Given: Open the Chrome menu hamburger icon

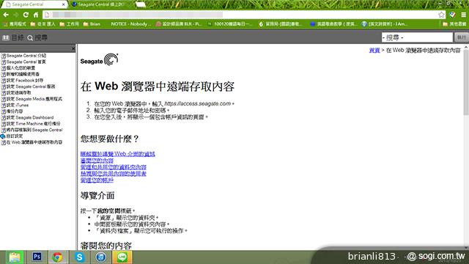Looking at the screenshot, I should pyautogui.click(x=463, y=15).
